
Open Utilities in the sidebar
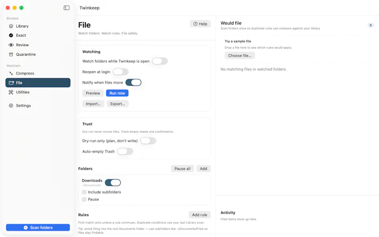point(38,92)
